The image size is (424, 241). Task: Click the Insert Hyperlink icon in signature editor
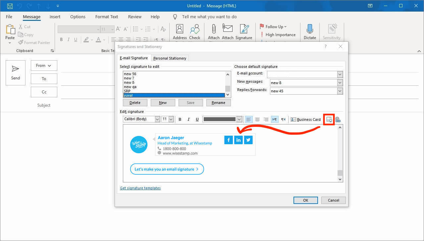point(338,120)
